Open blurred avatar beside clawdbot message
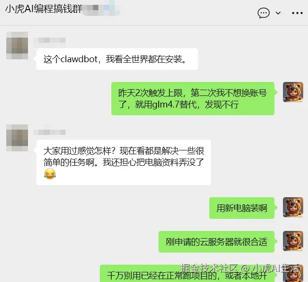 pyautogui.click(x=17, y=45)
